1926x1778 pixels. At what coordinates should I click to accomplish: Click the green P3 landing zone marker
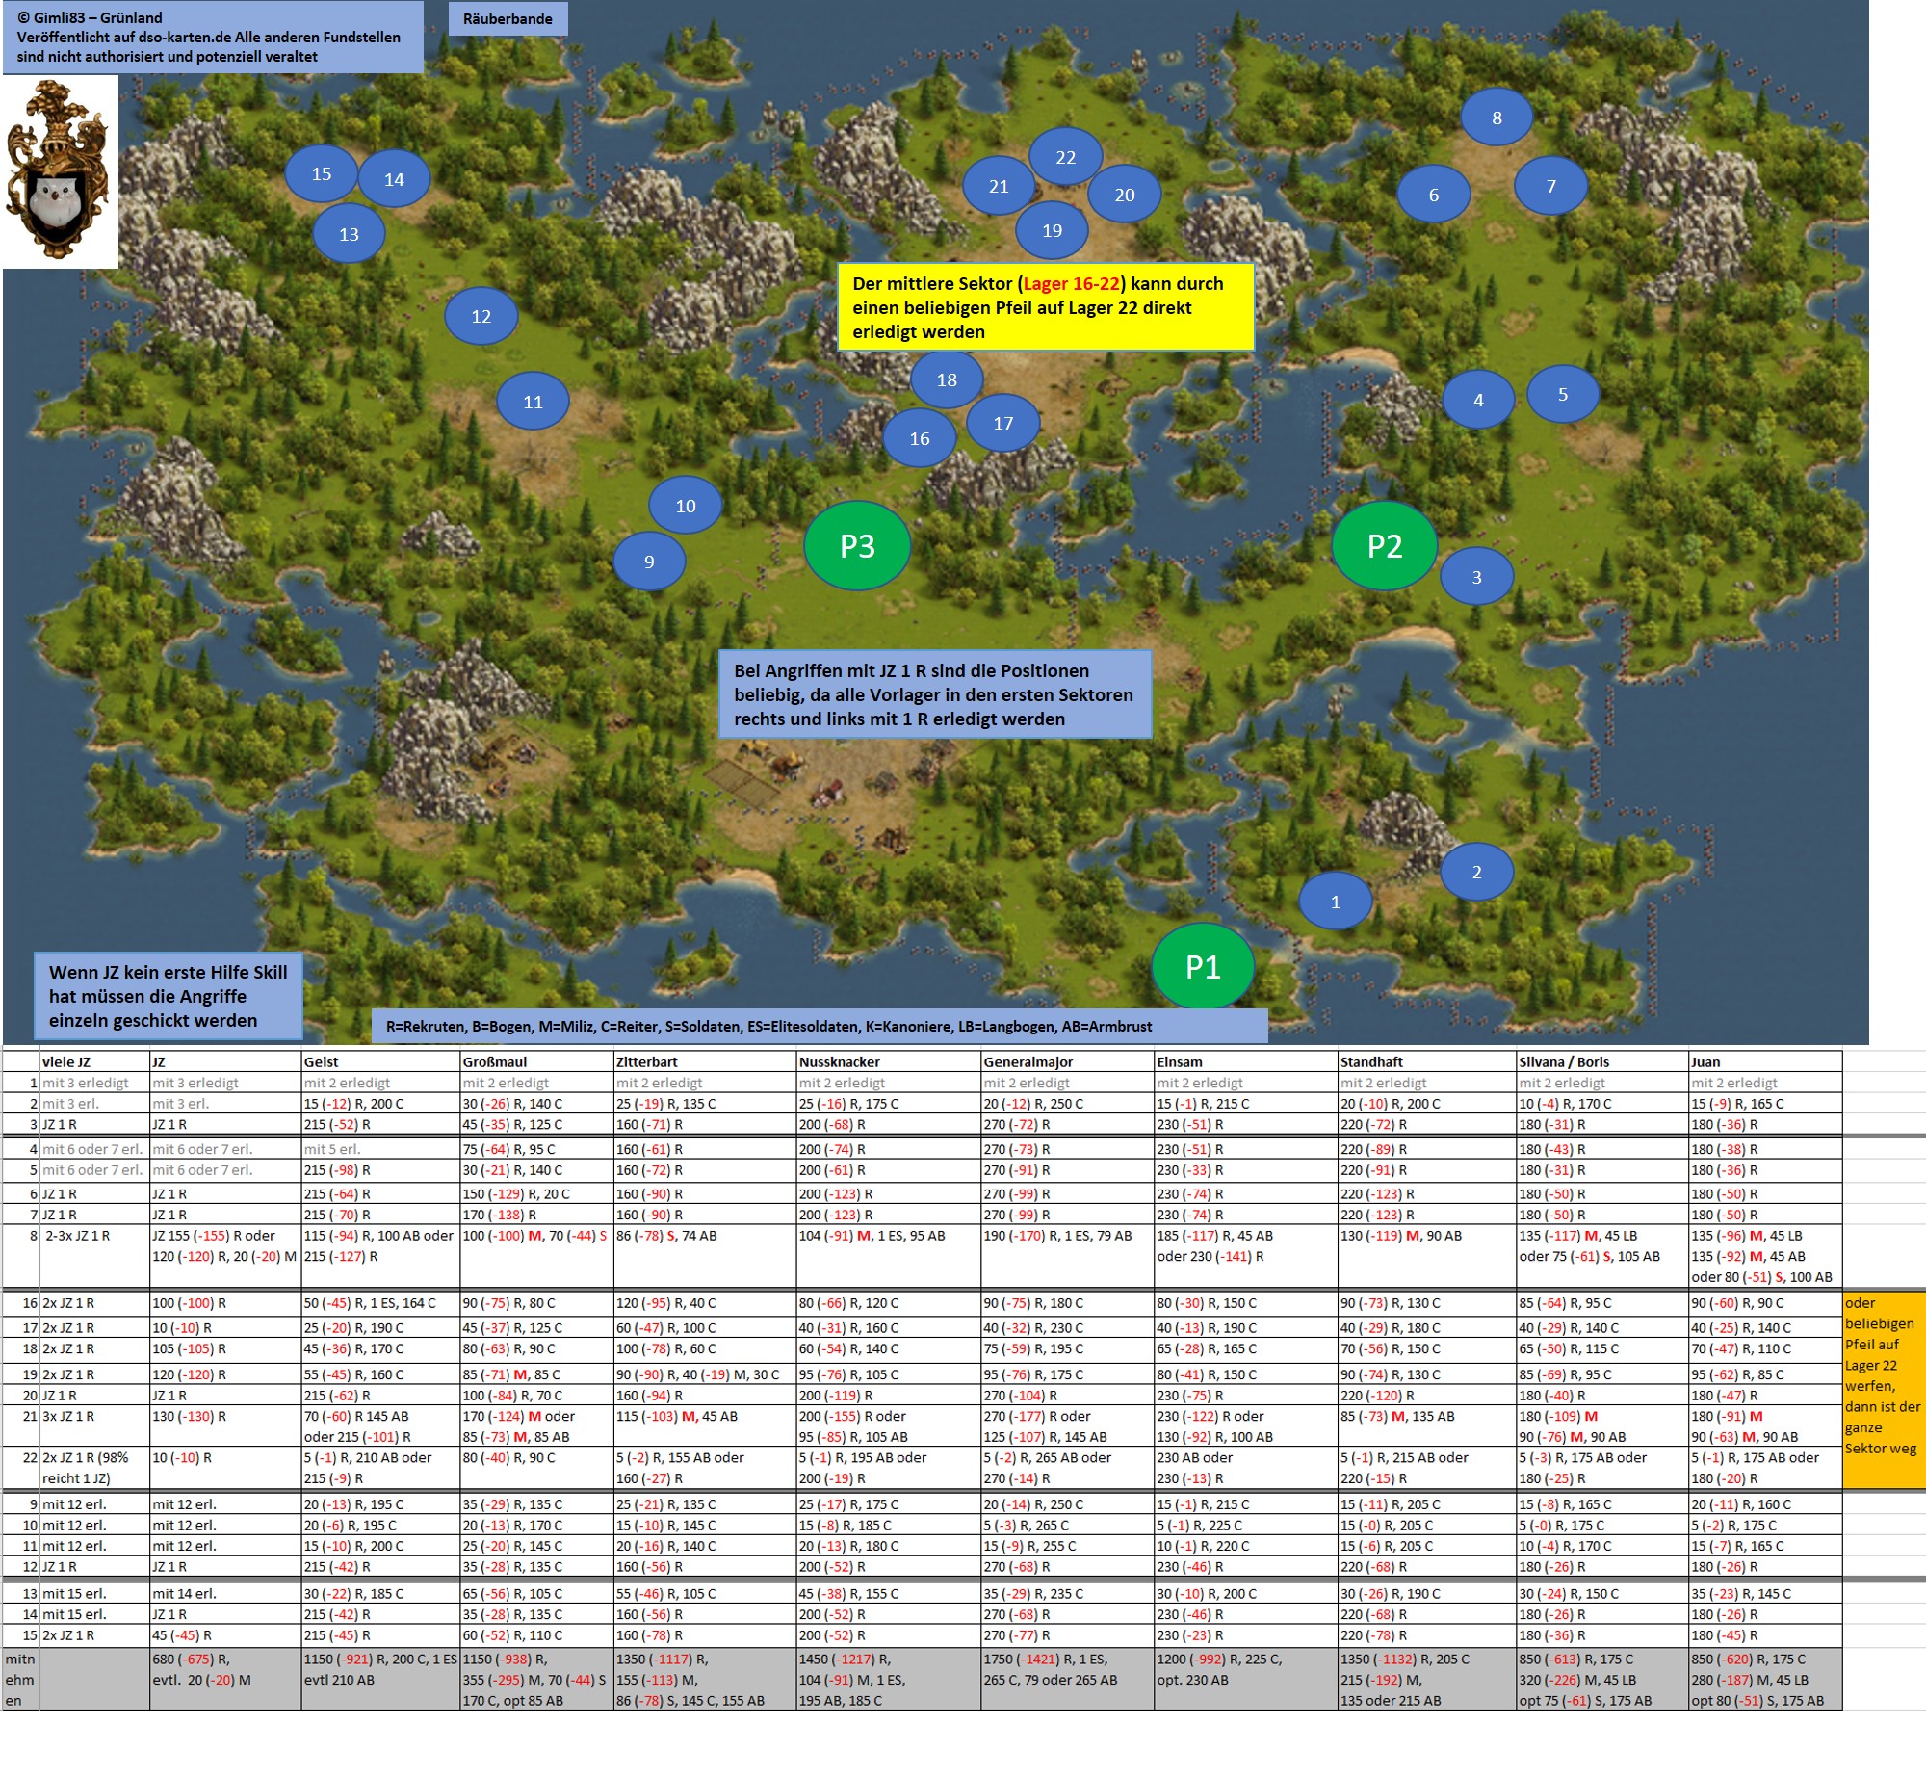[x=857, y=546]
